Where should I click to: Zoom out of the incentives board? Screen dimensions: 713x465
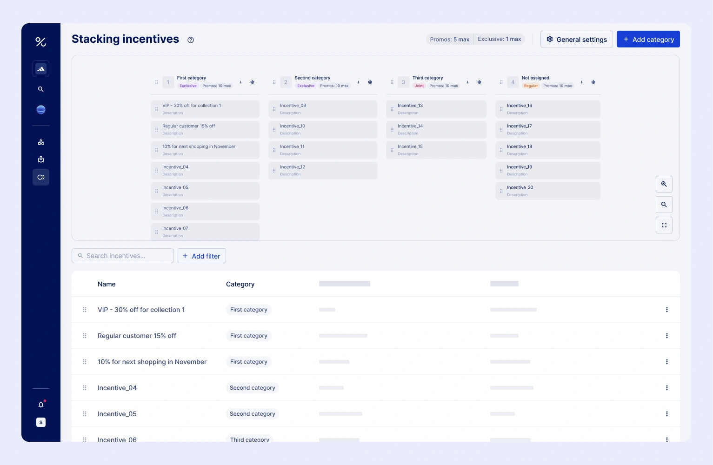coord(664,205)
